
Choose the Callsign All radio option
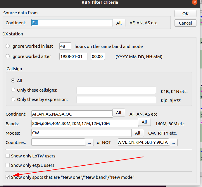click(13, 80)
